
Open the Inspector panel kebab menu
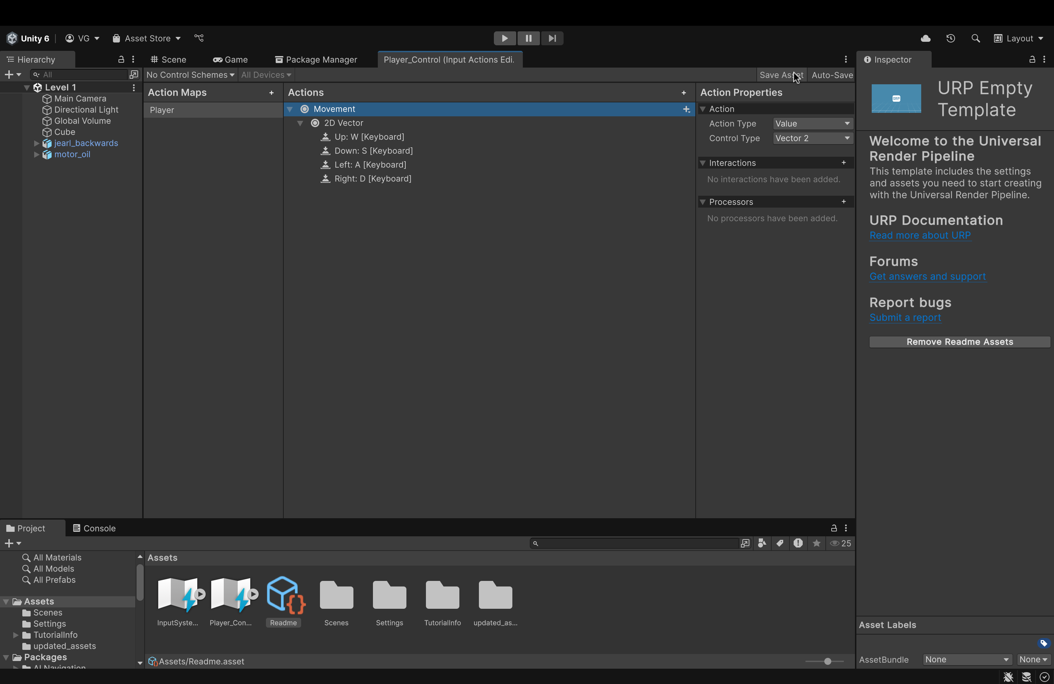1044,59
